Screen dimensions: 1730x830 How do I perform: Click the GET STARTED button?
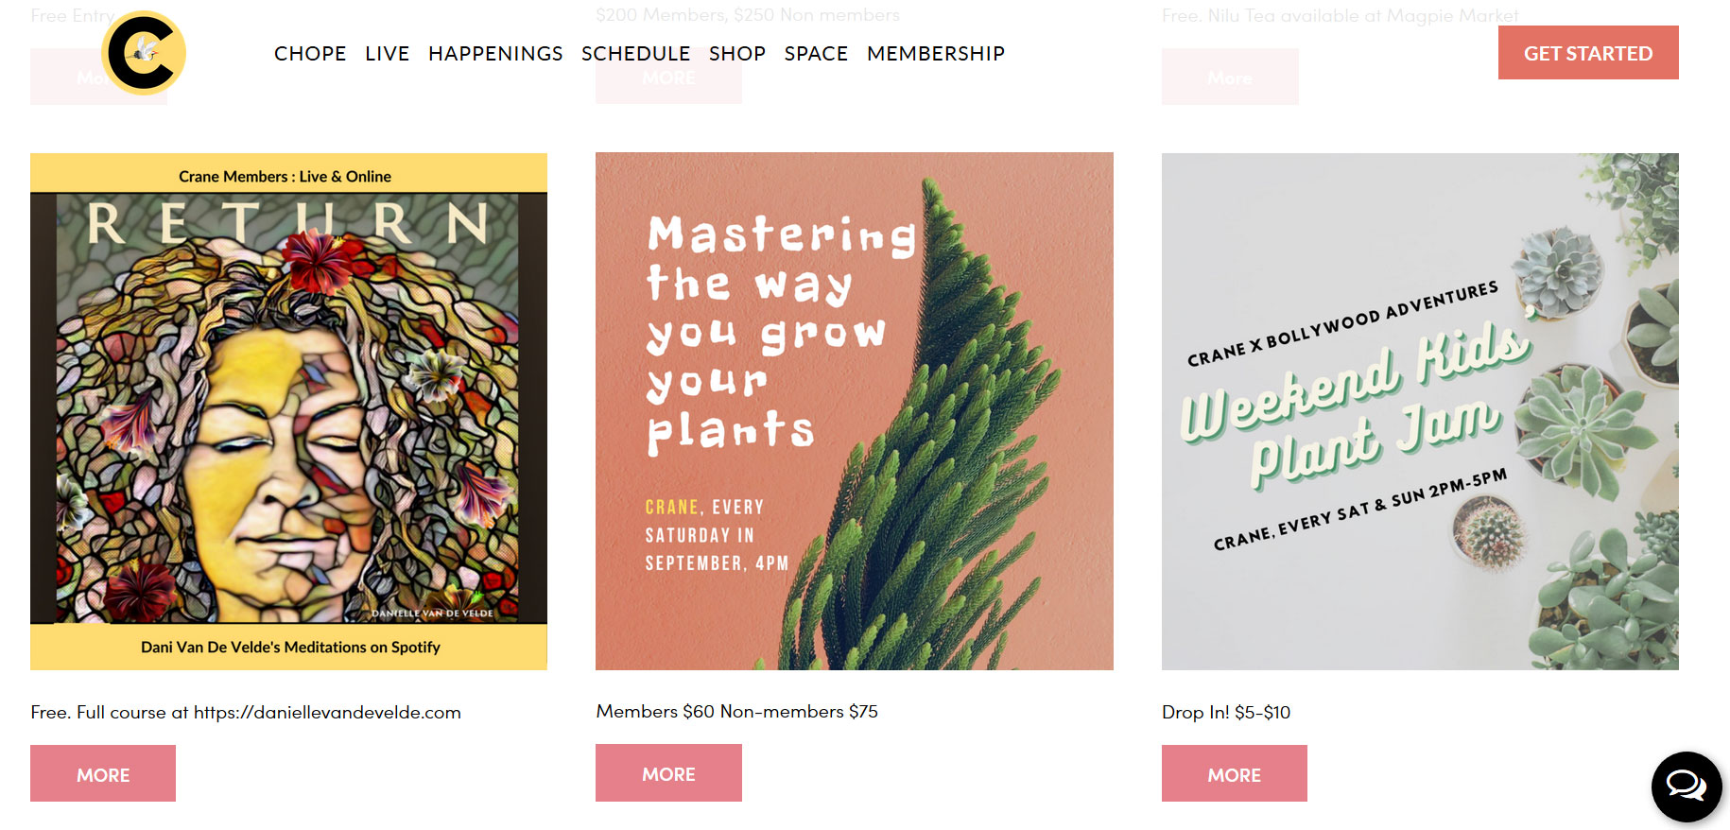[x=1587, y=53]
